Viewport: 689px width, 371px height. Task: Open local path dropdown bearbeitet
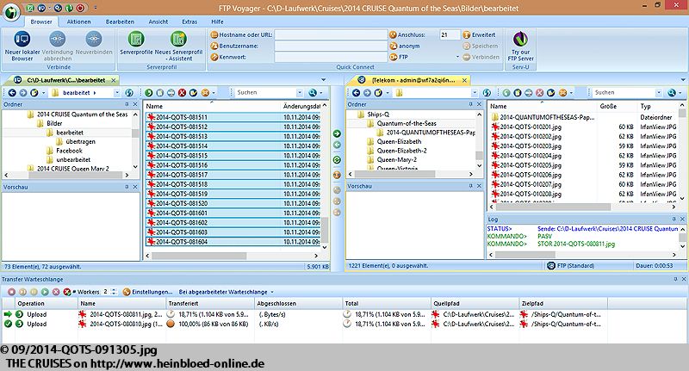click(116, 93)
